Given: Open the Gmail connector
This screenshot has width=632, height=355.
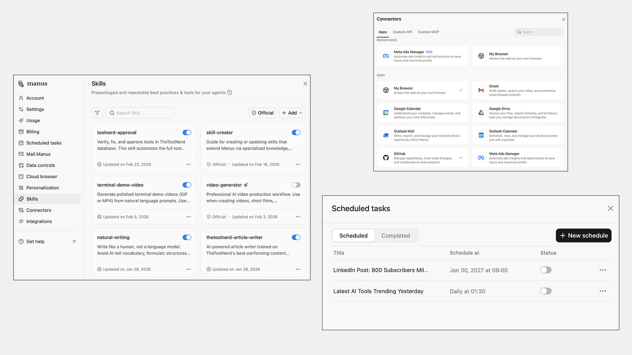Looking at the screenshot, I should pos(518,90).
